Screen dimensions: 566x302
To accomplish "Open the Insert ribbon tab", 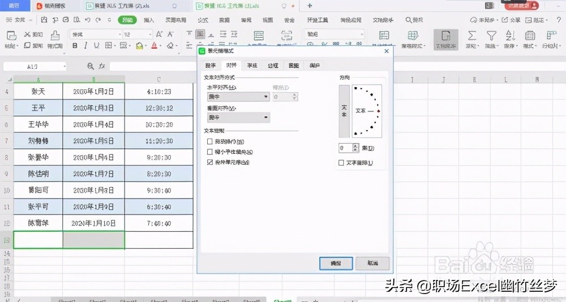I will point(149,20).
